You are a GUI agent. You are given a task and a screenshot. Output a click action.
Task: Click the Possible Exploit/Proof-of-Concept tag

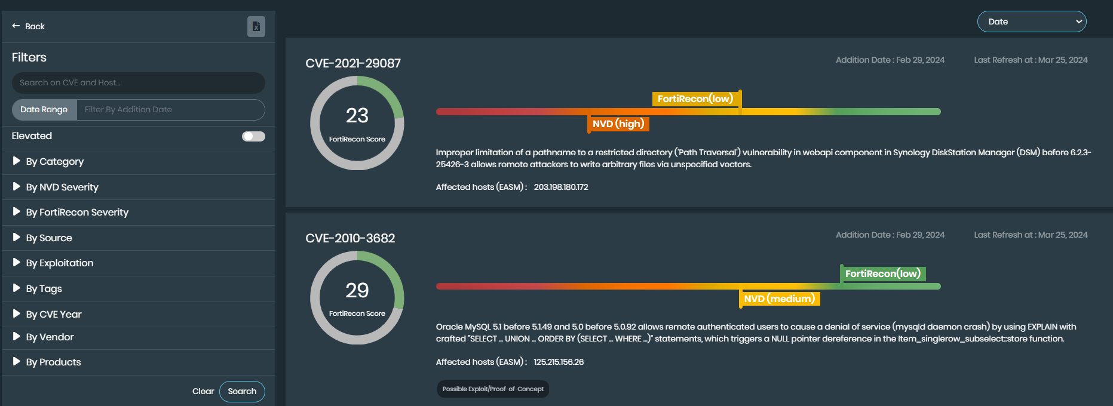[x=493, y=389]
